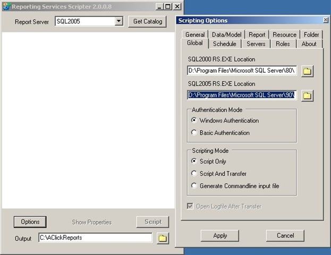Open the General tab
331x255 pixels.
tap(195, 35)
